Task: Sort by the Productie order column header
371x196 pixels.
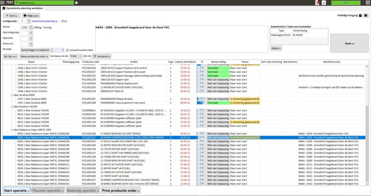Action: [91, 62]
